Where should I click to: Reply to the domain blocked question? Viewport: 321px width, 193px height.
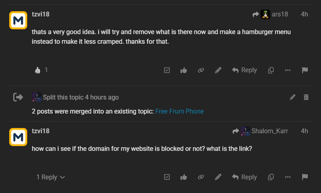tap(245, 177)
